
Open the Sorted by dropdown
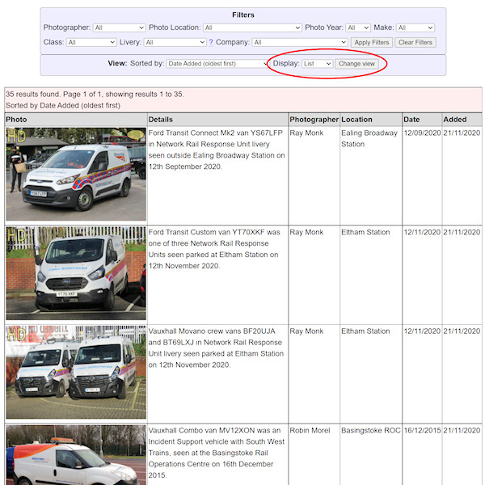pyautogui.click(x=217, y=63)
